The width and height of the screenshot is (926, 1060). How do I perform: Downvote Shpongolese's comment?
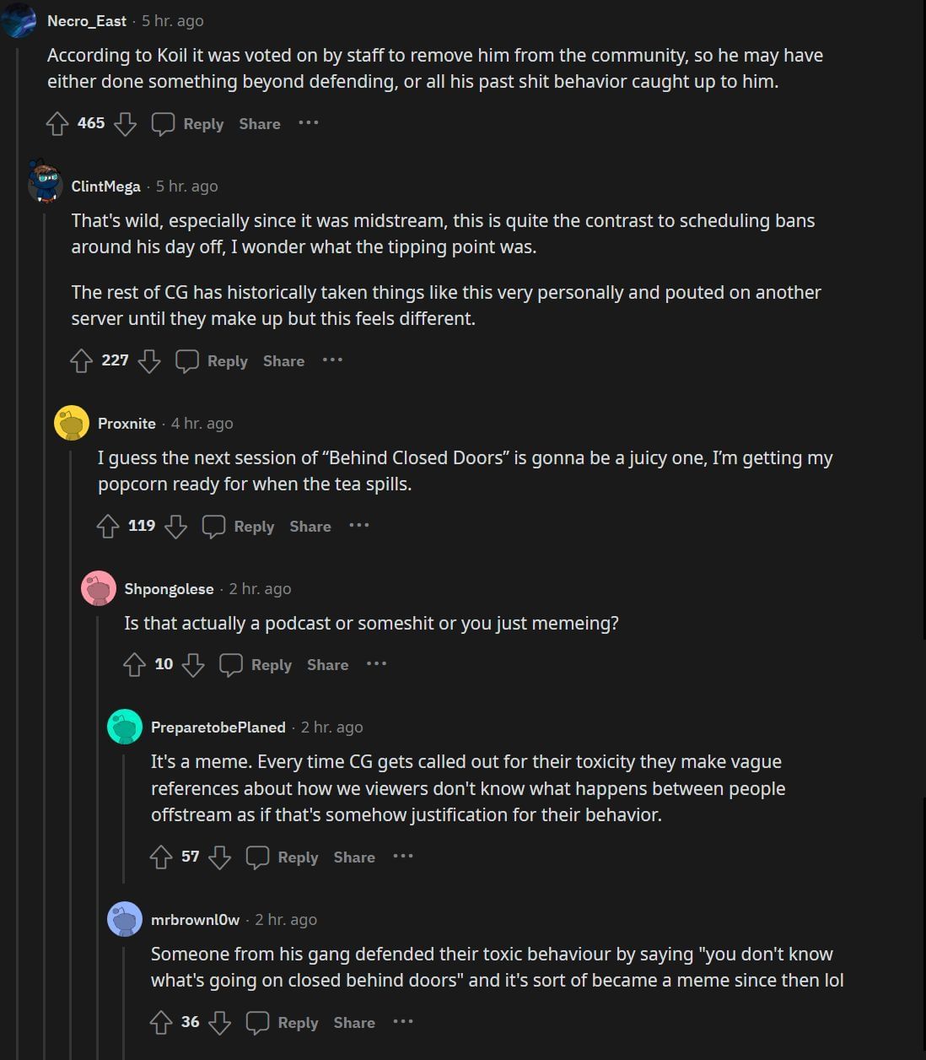pos(194,665)
